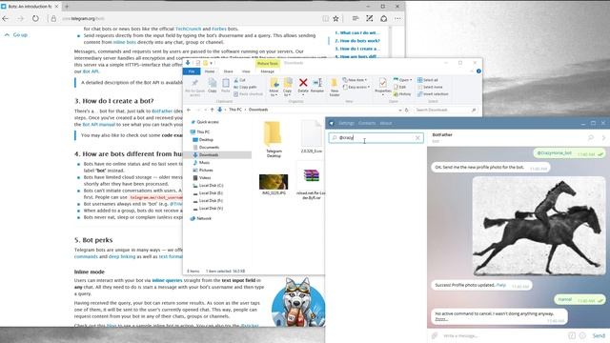Image resolution: width=610 pixels, height=343 pixels.
Task: Switch to the View ribbon tab
Action: [246, 71]
